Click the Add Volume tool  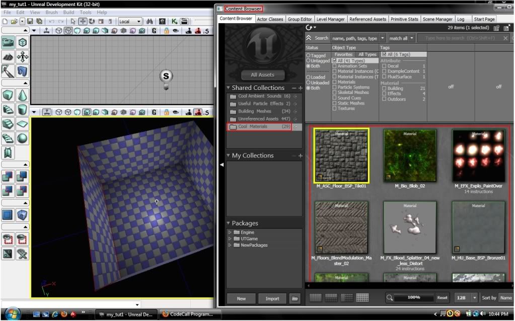click(x=22, y=215)
